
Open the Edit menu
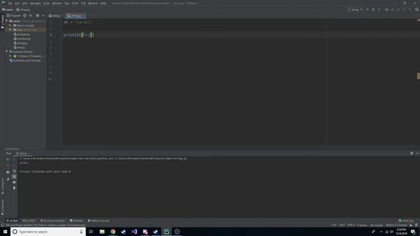tap(17, 3)
